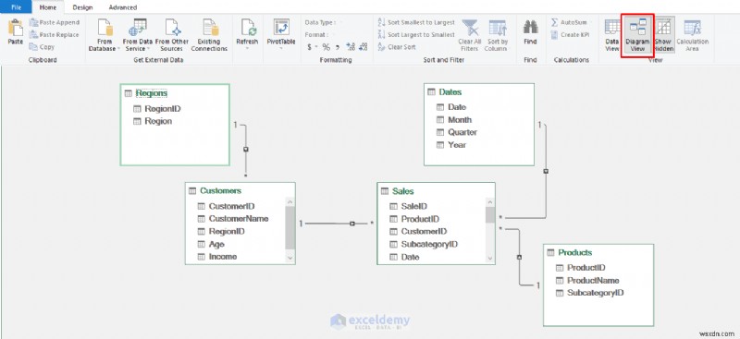Click Sales table scroll-up arrow
The height and width of the screenshot is (339, 740).
(490, 201)
